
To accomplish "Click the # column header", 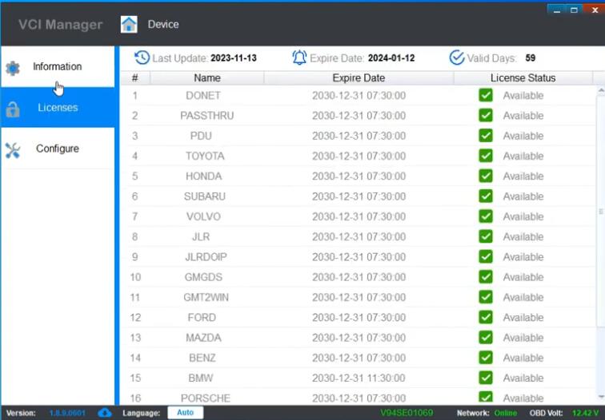I will pyautogui.click(x=134, y=78).
